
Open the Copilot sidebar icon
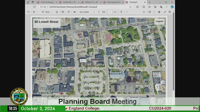tap(172, 7)
